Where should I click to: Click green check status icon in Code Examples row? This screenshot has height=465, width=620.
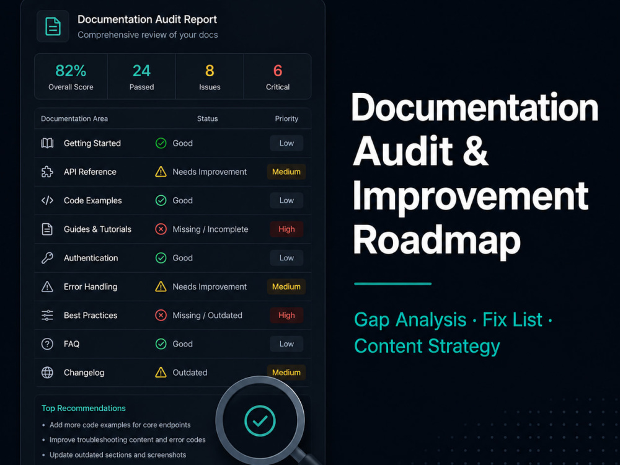tap(161, 200)
